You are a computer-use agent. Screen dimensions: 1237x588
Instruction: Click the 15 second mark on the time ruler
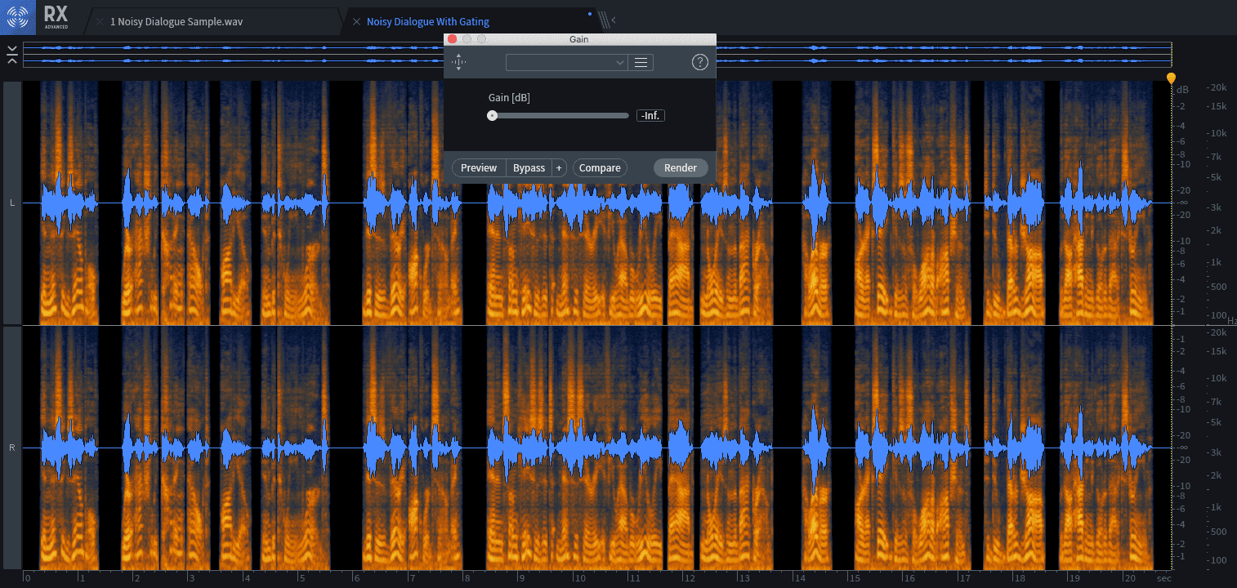point(855,578)
